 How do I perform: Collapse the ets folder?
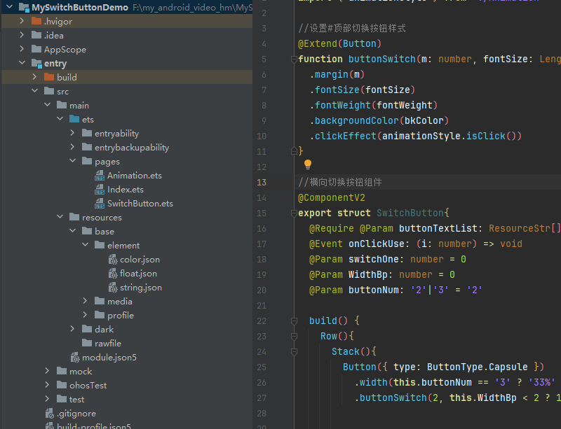click(x=60, y=118)
